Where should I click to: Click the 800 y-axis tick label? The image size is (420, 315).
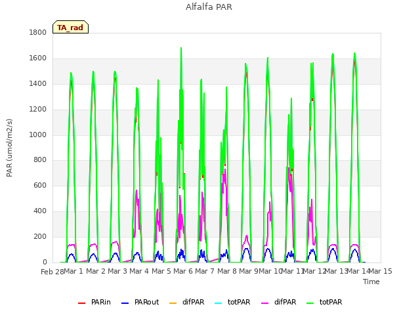pos(40,160)
